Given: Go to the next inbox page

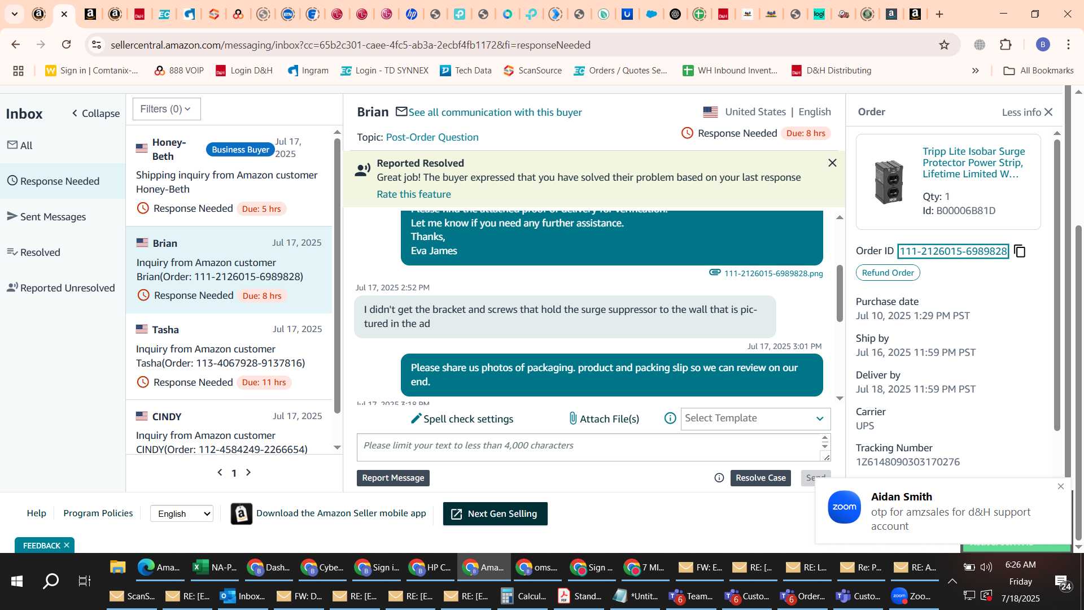Looking at the screenshot, I should click(x=248, y=473).
